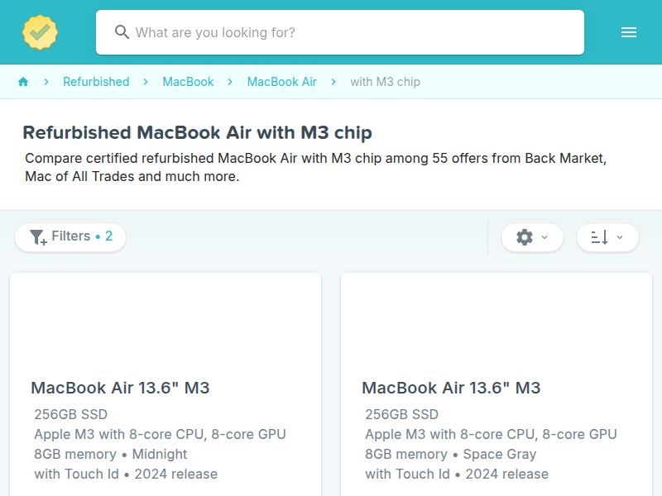The image size is (662, 496).
Task: Focus the 'What are you looking for?' search field
Action: pyautogui.click(x=340, y=32)
